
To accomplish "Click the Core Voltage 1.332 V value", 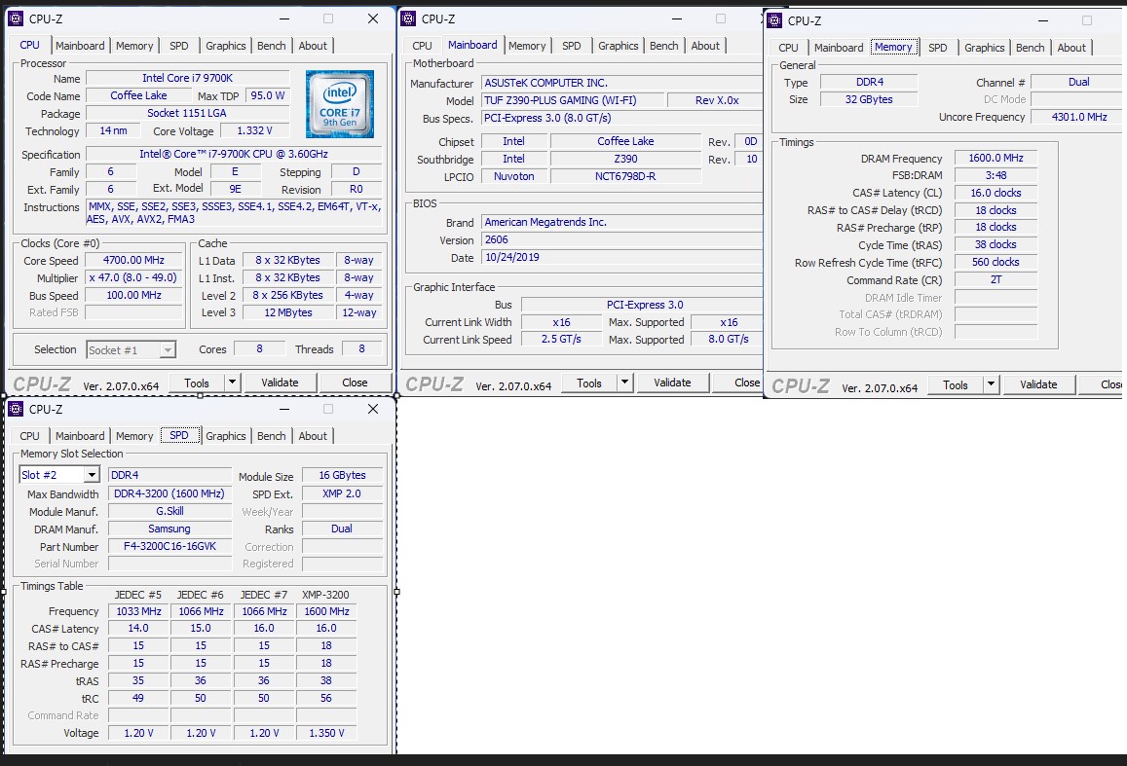I will (x=255, y=130).
